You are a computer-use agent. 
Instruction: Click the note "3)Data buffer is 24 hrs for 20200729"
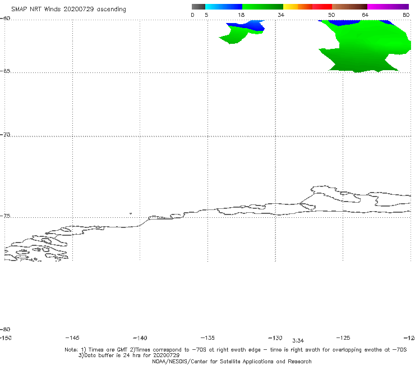pos(129,355)
